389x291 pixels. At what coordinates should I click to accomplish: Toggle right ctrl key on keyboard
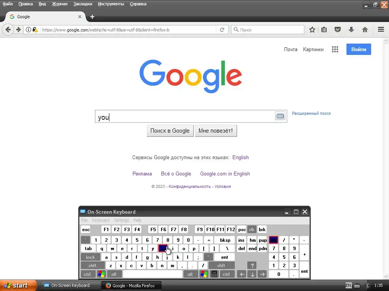tap(226, 274)
